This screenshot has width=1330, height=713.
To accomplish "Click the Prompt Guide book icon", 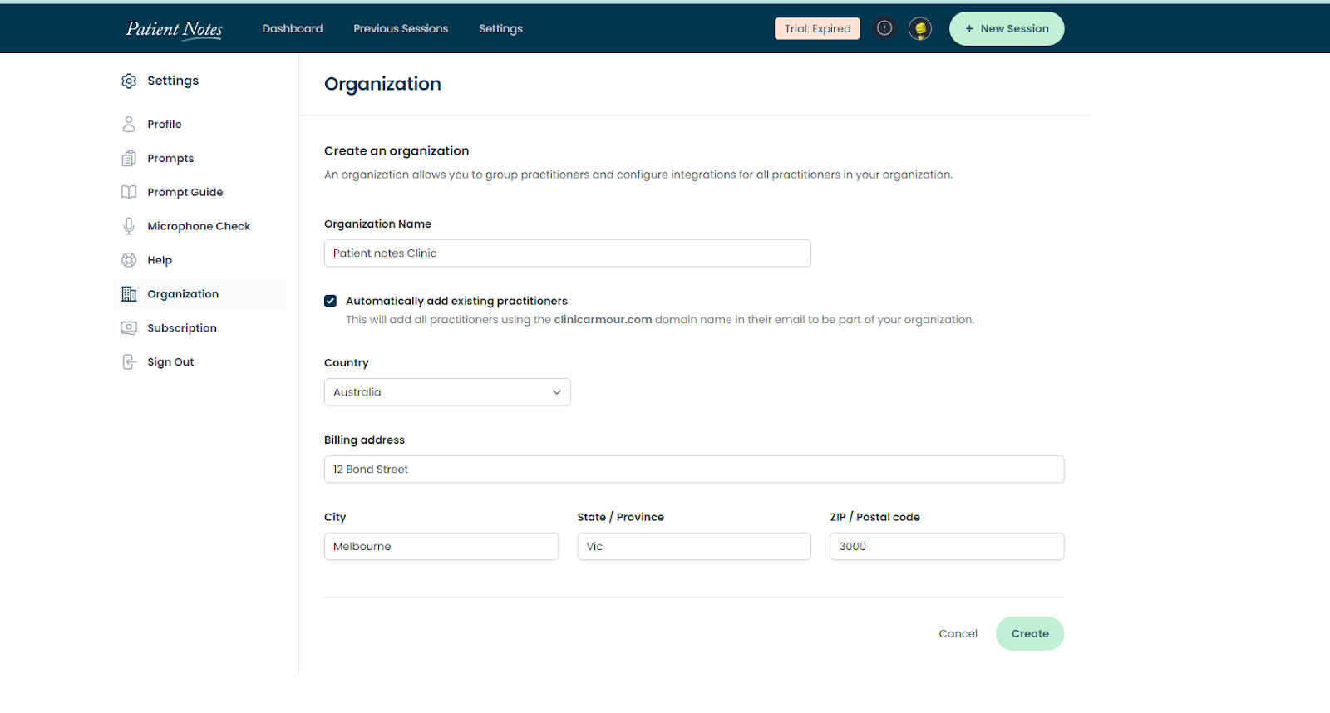I will [129, 192].
